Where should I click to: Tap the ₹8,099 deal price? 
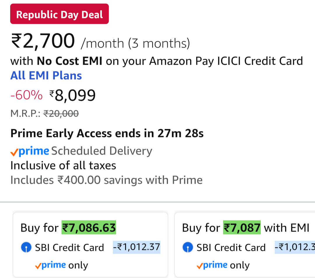(x=72, y=95)
